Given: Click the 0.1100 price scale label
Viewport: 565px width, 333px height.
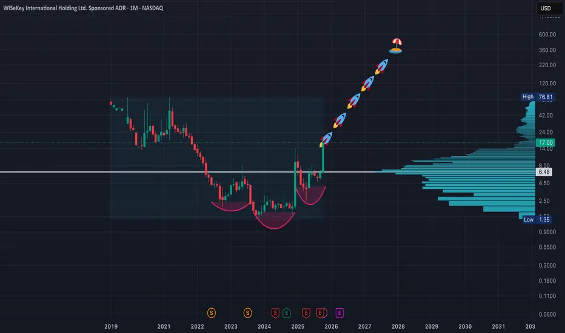Looking at the screenshot, I should [x=547, y=296].
